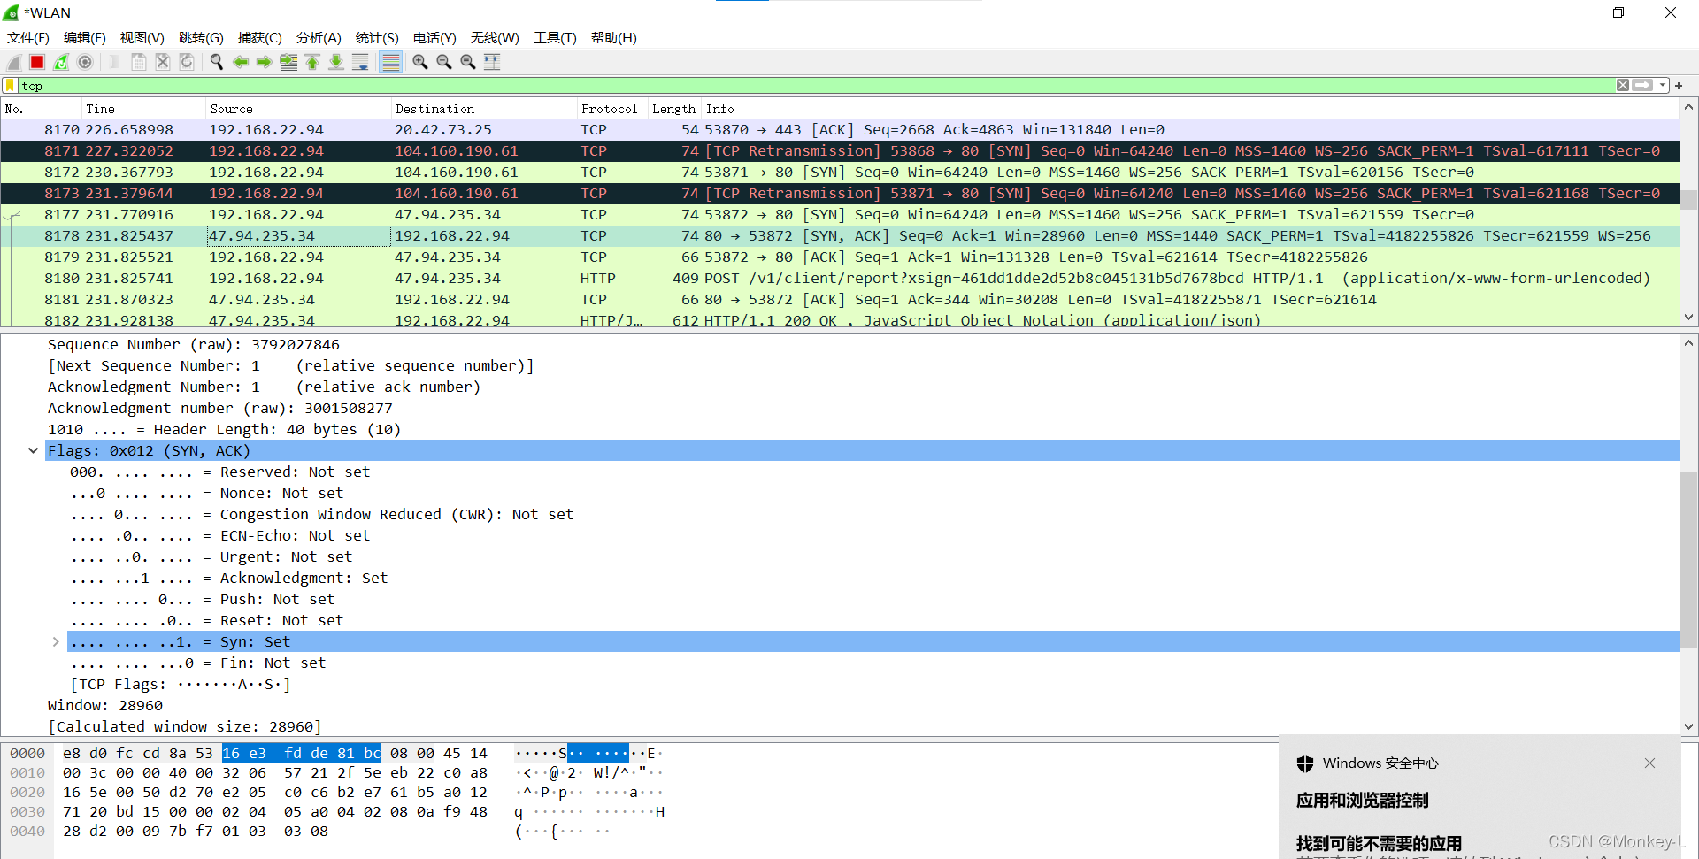Open the 电话(Y) menu
The width and height of the screenshot is (1699, 859).
434,38
